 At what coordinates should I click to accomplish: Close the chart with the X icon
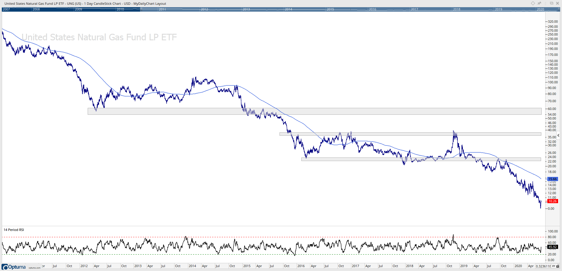point(558,3)
